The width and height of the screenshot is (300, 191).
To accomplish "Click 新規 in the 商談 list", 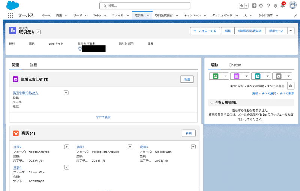I will 189,133.
